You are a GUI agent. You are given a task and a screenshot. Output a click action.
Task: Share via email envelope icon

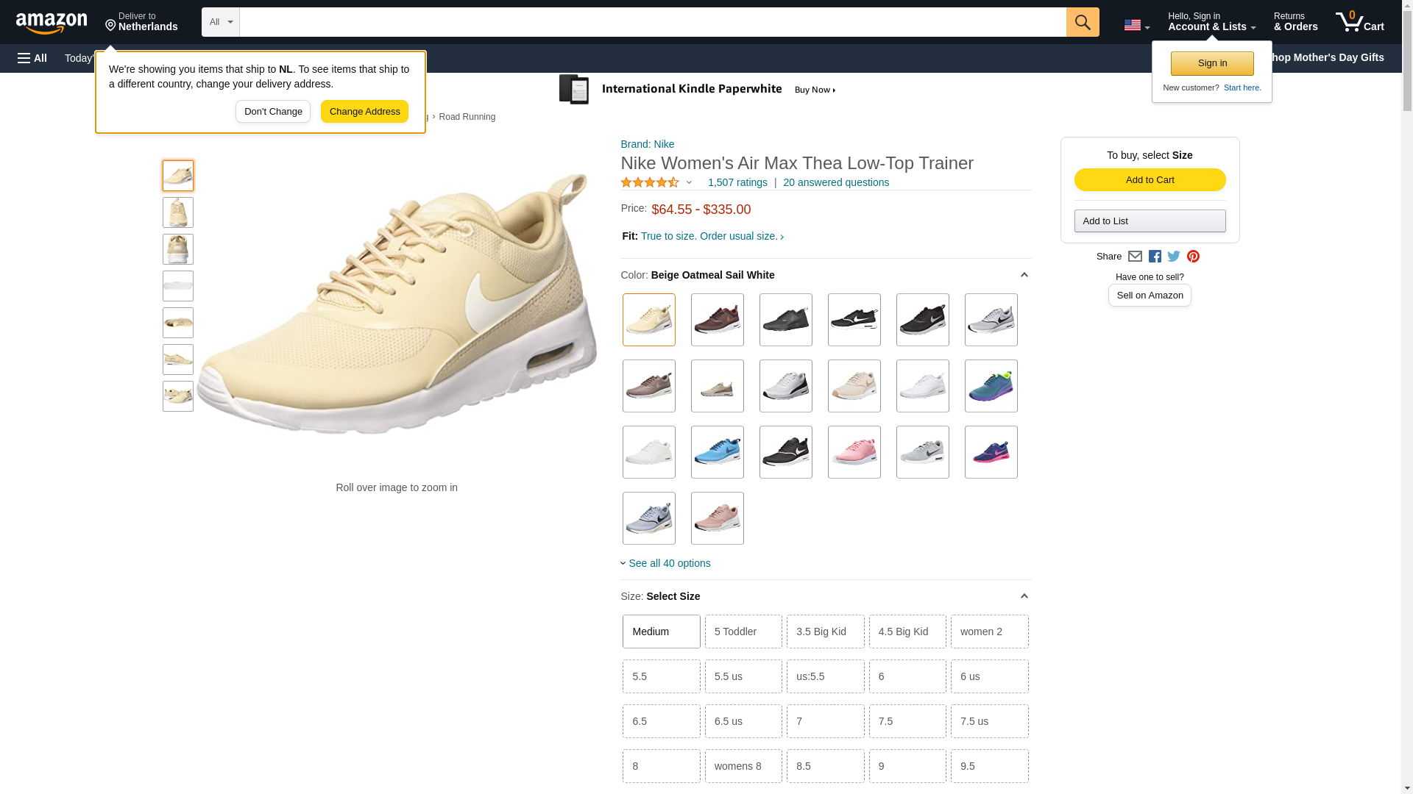click(x=1135, y=257)
